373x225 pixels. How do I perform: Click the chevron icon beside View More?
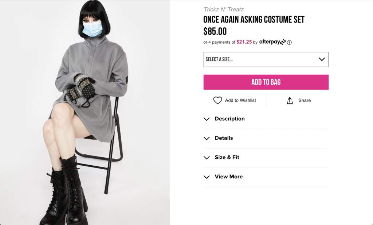[207, 177]
